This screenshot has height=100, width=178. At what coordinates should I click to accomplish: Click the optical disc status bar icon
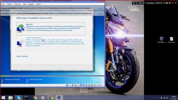[x=70, y=85]
